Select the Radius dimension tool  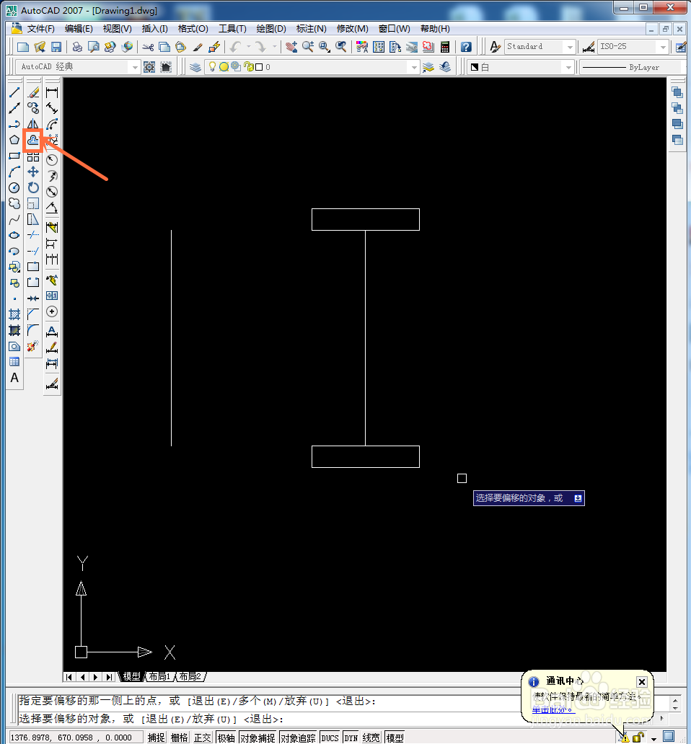click(52, 160)
